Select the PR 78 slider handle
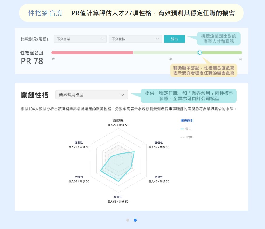The image size is (265, 229). click(x=200, y=53)
